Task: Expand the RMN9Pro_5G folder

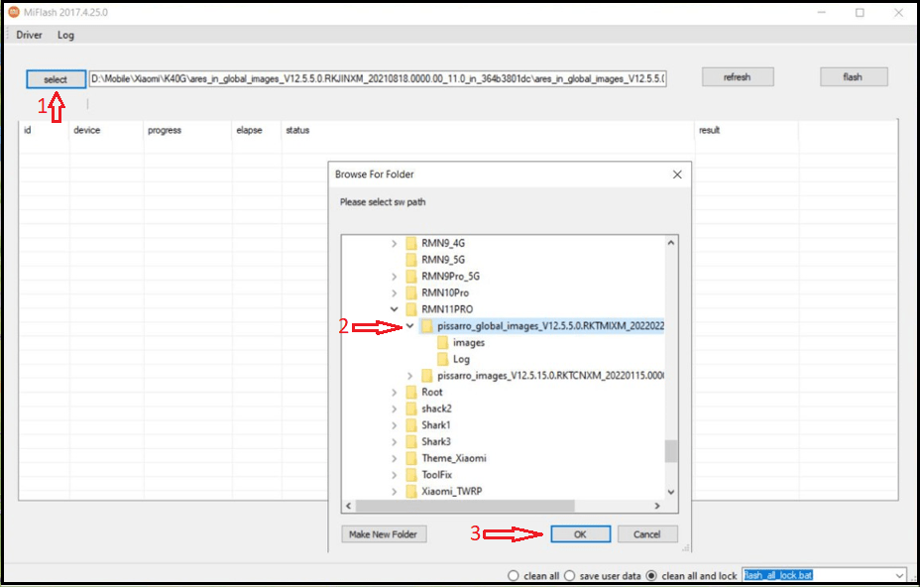Action: [x=395, y=276]
